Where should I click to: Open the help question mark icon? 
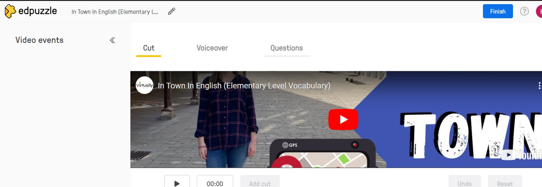pyautogui.click(x=524, y=12)
